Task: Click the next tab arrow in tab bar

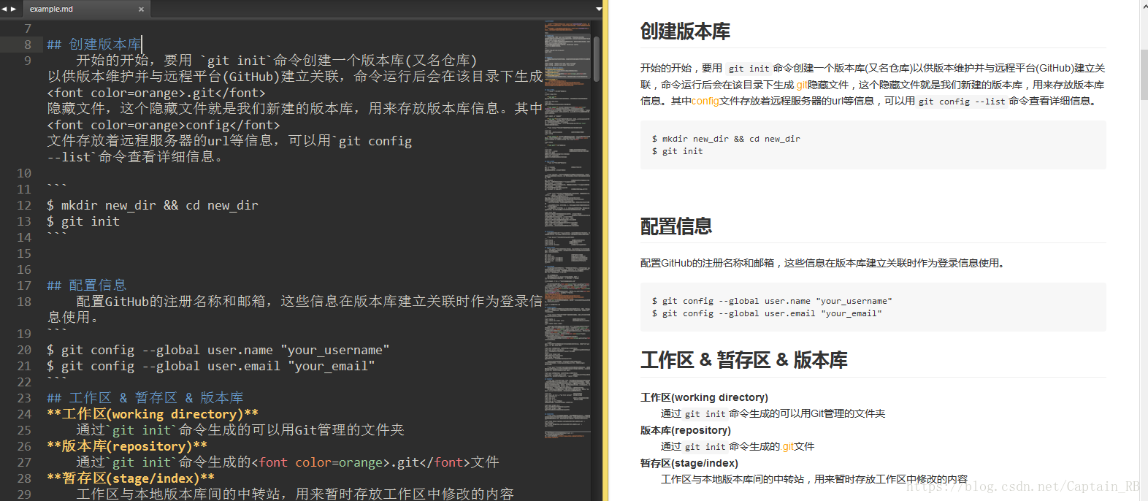Action: 13,9
